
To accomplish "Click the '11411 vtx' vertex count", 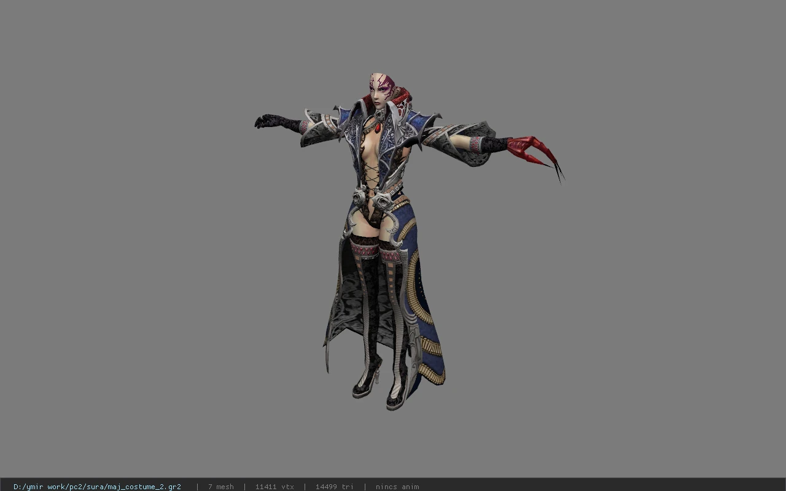I will (274, 487).
